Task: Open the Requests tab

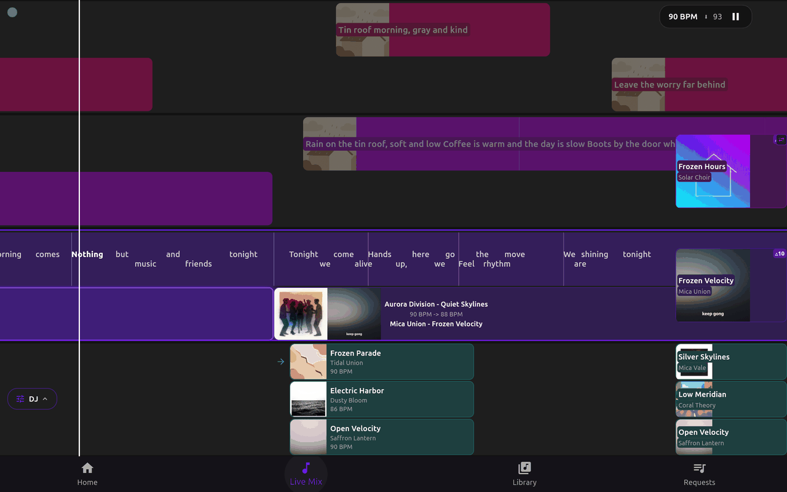Action: (x=700, y=474)
